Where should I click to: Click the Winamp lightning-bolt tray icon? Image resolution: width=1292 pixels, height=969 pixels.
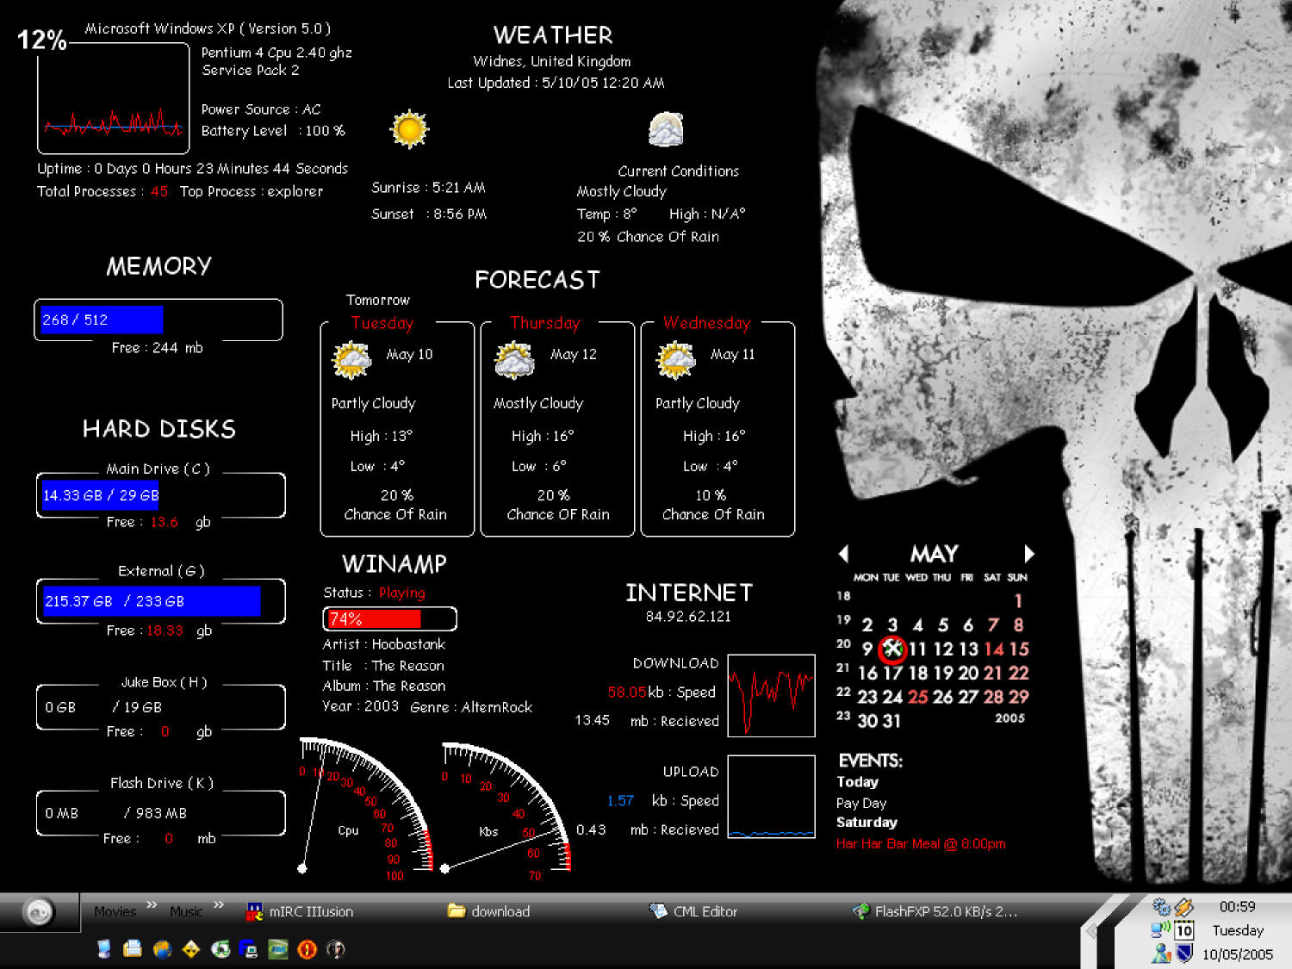pyautogui.click(x=1184, y=906)
